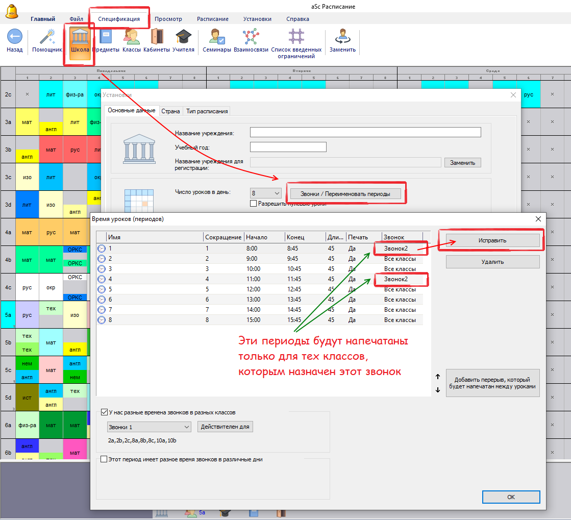Click the Действителен для button
This screenshot has width=571, height=520.
coord(225,427)
